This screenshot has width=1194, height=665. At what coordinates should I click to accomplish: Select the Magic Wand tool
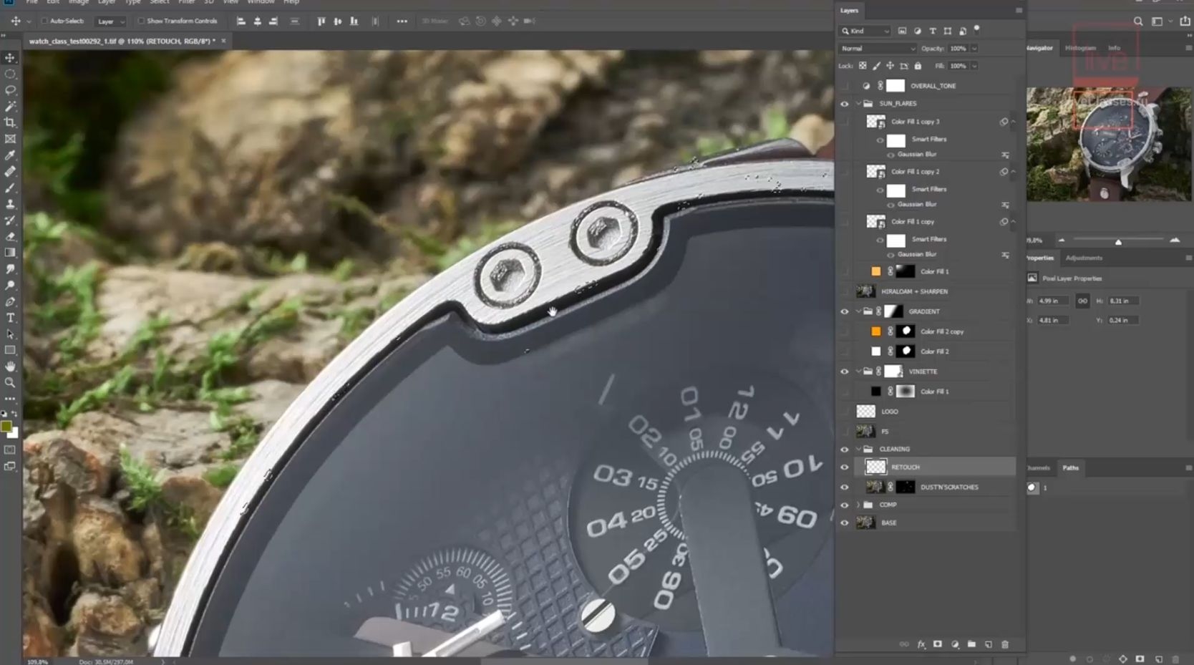[x=10, y=107]
